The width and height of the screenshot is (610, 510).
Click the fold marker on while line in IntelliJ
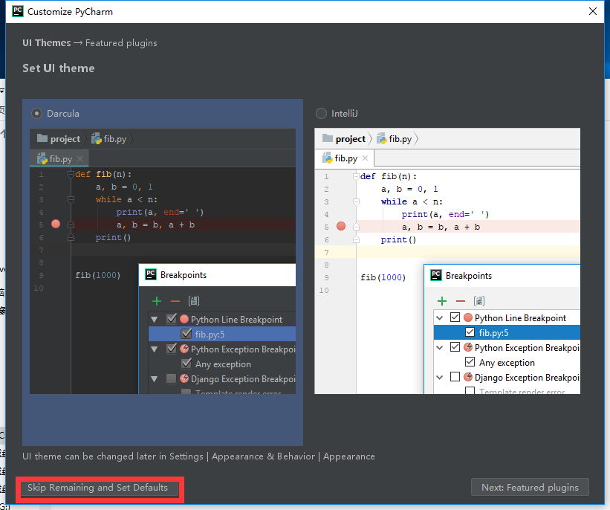(356, 201)
